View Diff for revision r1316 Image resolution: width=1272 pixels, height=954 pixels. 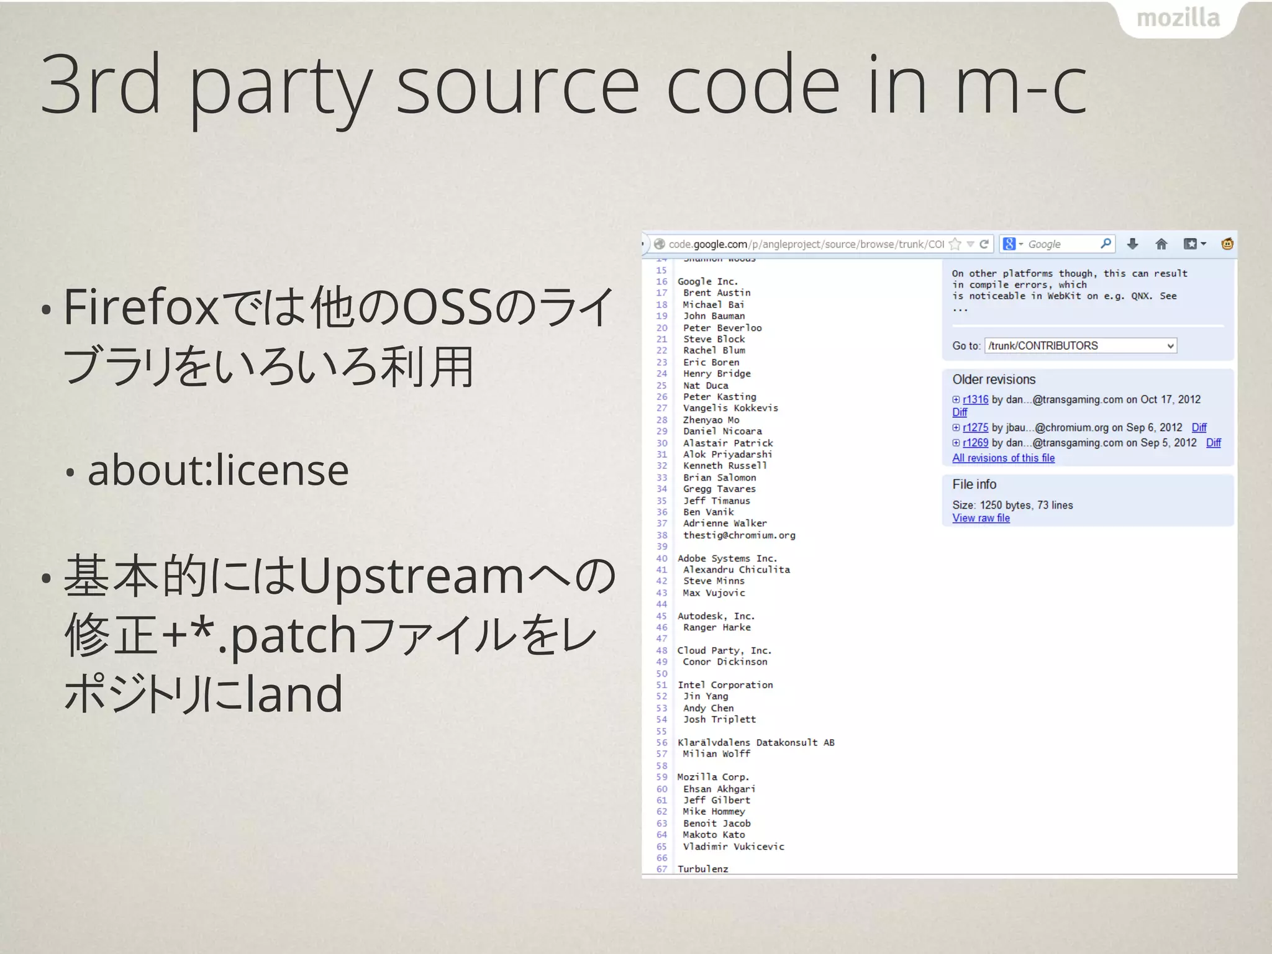point(960,412)
